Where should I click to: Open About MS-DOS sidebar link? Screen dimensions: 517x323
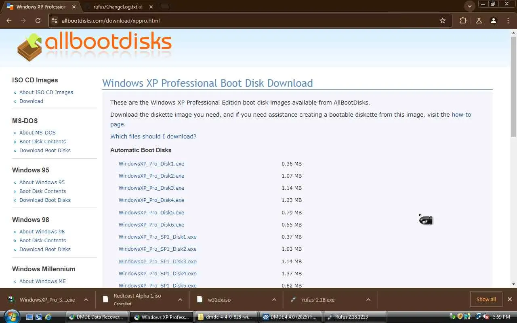click(x=38, y=132)
